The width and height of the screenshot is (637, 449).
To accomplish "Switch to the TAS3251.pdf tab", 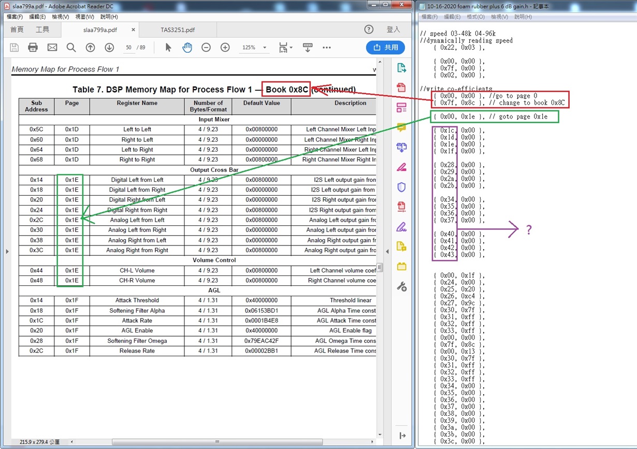I will 178,30.
